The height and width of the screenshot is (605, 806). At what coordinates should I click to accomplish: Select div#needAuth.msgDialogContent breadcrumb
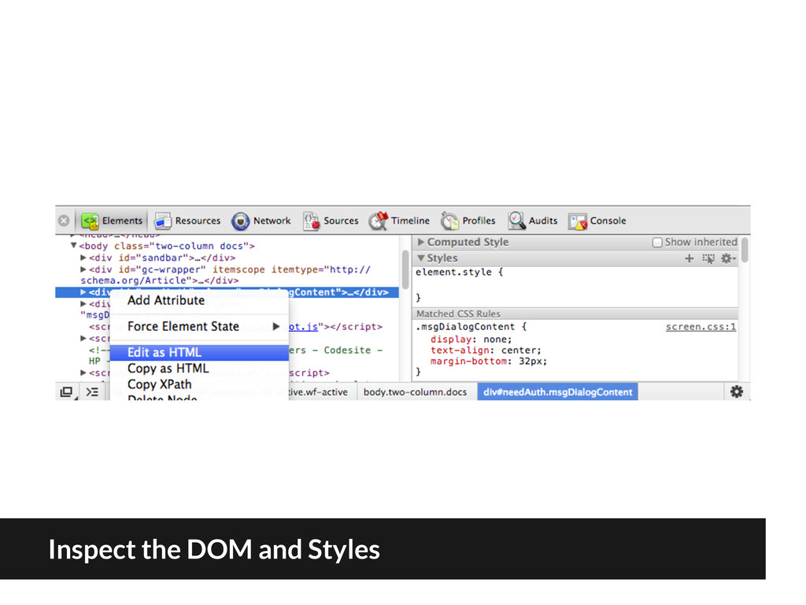coord(558,392)
